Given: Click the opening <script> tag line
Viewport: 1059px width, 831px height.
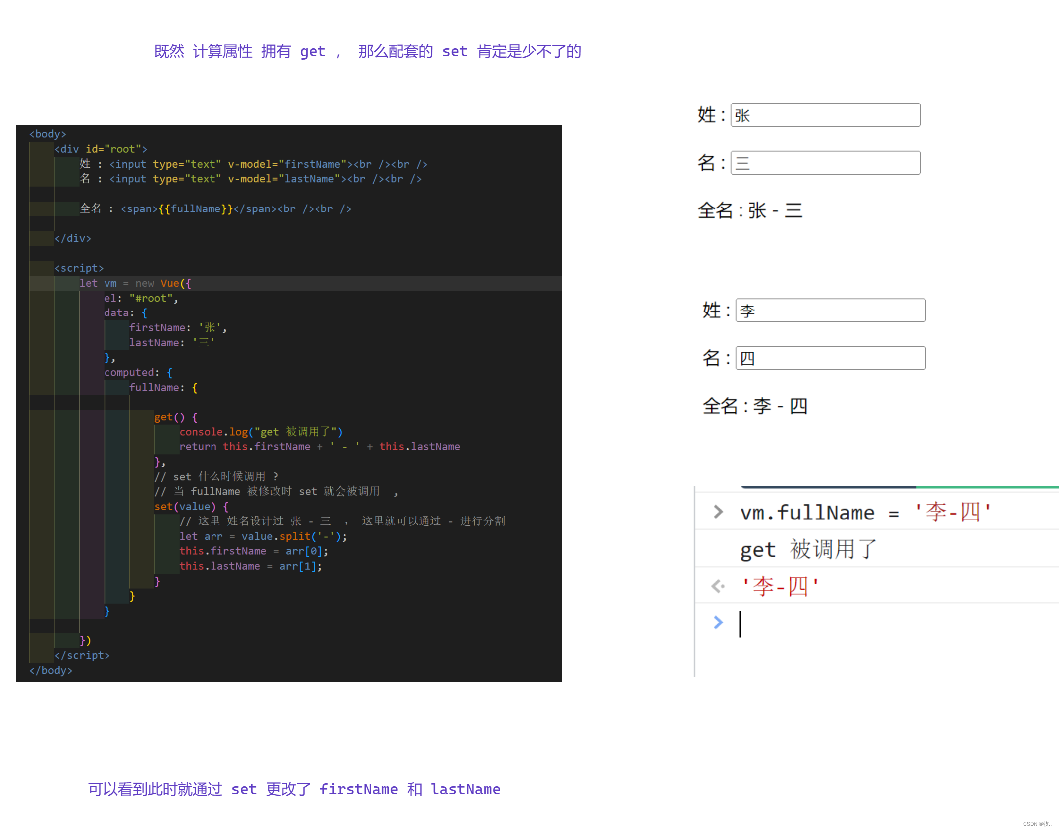Looking at the screenshot, I should [79, 268].
